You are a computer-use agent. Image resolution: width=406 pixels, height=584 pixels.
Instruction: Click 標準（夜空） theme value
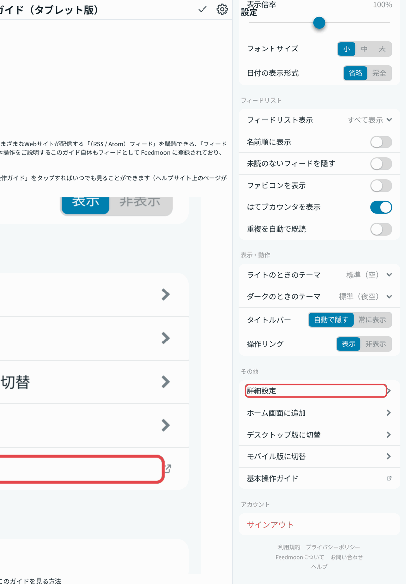tap(358, 296)
